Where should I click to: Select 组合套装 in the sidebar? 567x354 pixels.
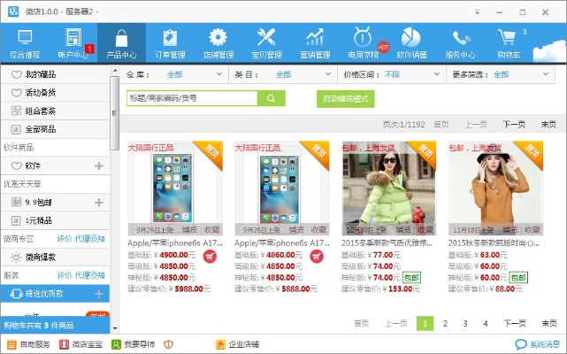(x=55, y=112)
